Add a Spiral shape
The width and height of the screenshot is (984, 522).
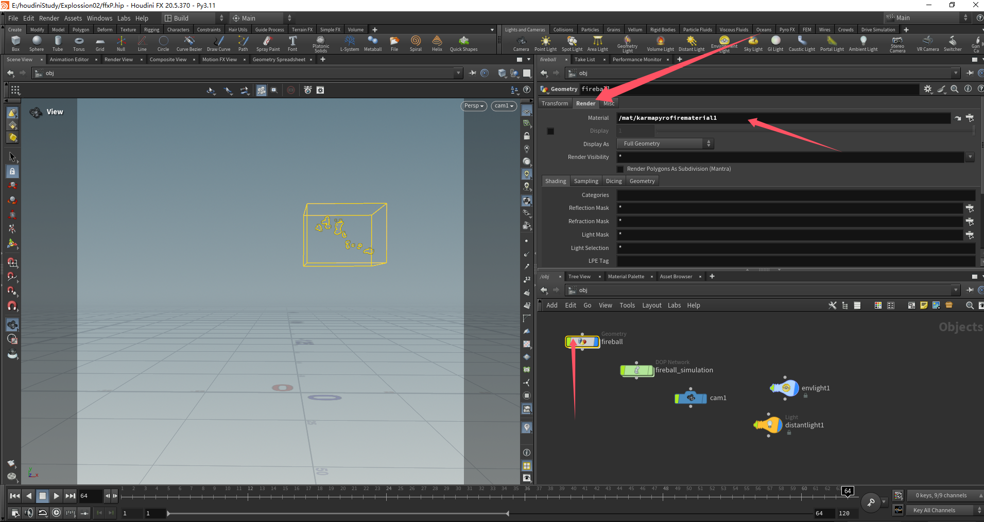pos(416,43)
